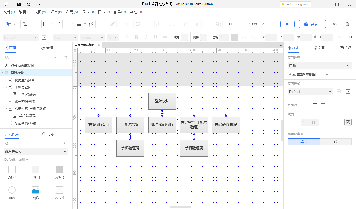Click the page fill image icon
The height and width of the screenshot is (209, 356).
[x=348, y=122]
